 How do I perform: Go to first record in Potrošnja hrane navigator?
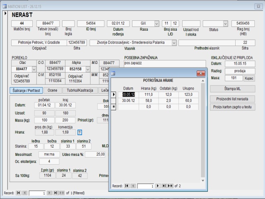pyautogui.click(x=127, y=186)
